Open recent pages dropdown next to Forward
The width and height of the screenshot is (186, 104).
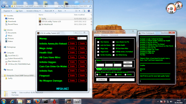[10, 6]
